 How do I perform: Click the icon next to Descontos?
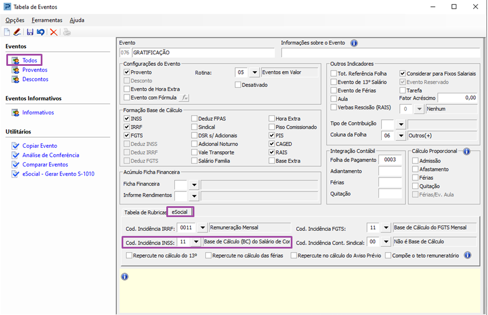click(x=15, y=79)
